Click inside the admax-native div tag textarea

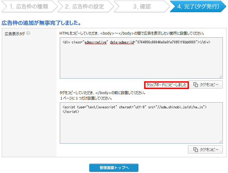coord(141,58)
